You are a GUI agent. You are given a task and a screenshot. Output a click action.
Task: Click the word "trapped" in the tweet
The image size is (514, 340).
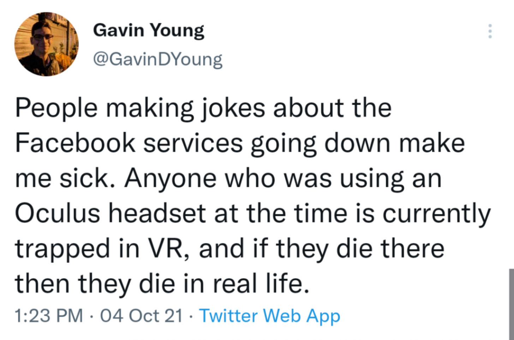pyautogui.click(x=62, y=249)
